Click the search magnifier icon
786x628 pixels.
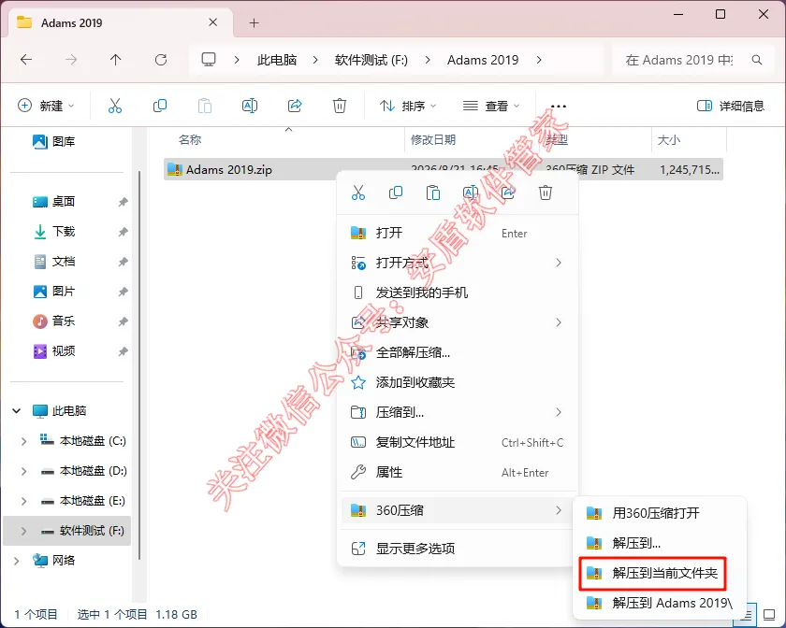click(757, 60)
